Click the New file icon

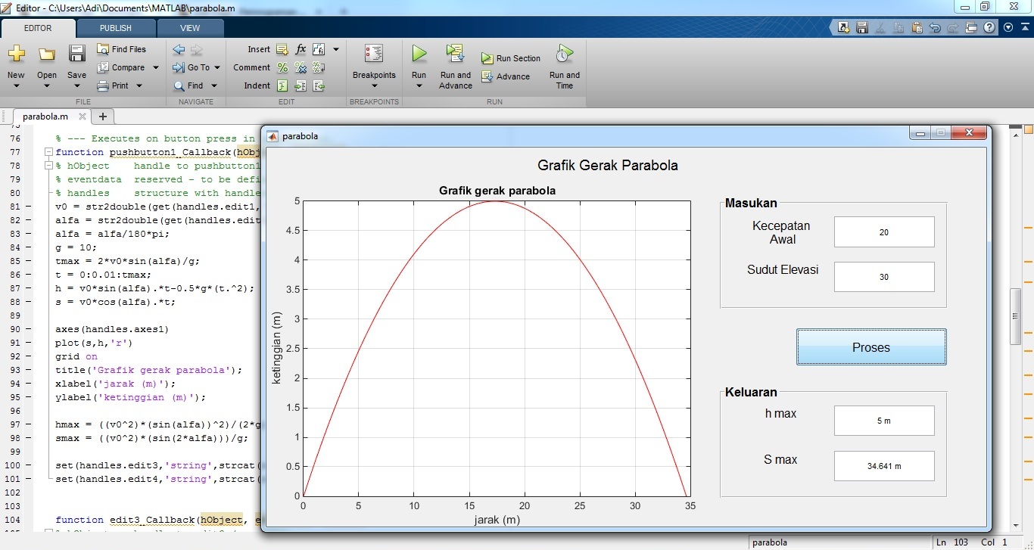[x=16, y=54]
